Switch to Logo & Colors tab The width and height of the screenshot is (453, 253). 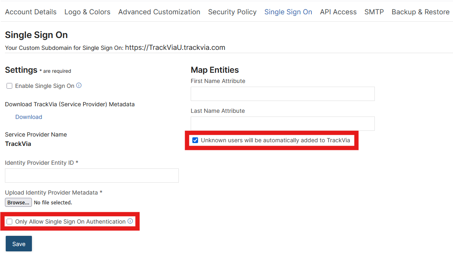click(87, 12)
